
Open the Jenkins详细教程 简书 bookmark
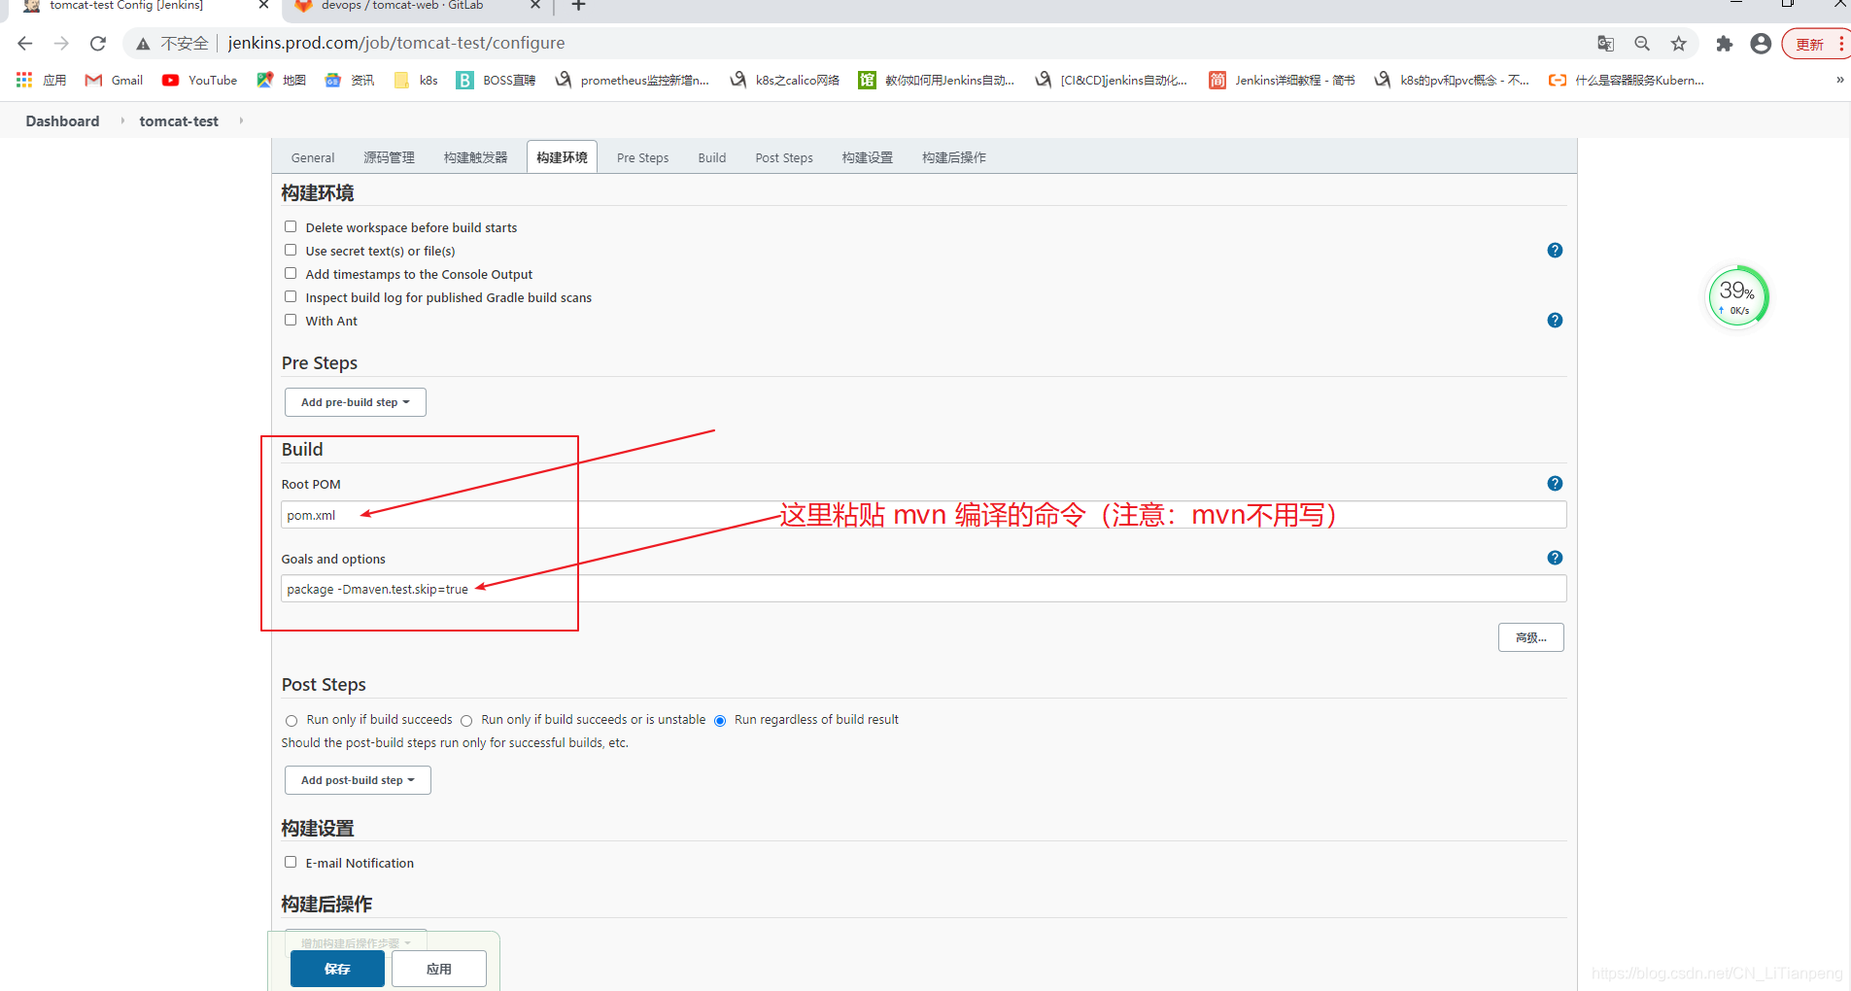pos(1283,80)
